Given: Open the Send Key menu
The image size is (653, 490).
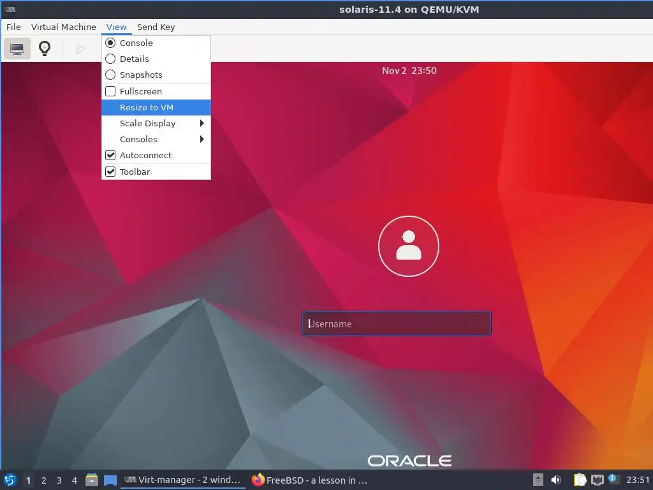Looking at the screenshot, I should [x=156, y=27].
